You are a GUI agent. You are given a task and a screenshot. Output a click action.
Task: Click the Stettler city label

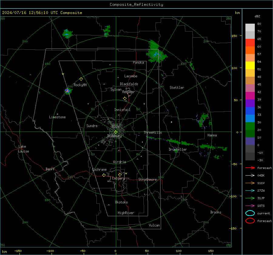pyautogui.click(x=177, y=88)
